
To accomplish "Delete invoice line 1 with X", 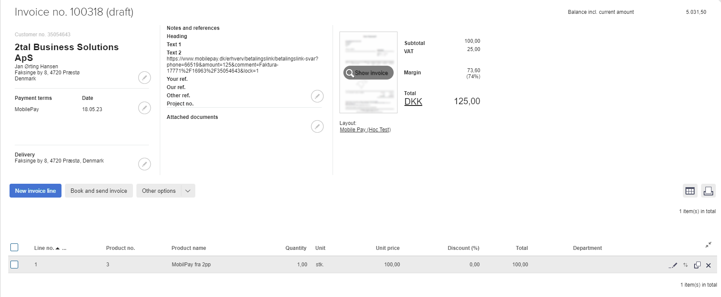I will pyautogui.click(x=708, y=265).
